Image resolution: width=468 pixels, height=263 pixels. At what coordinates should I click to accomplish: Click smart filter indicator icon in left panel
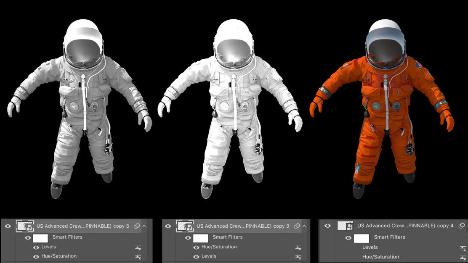137,226
